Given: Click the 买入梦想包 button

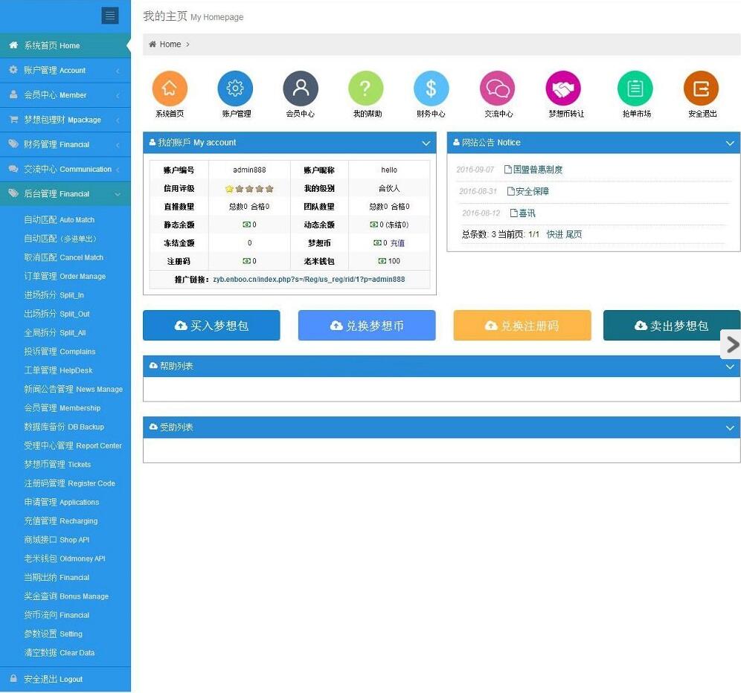Looking at the screenshot, I should 211,326.
